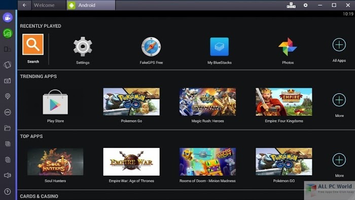Screen dimensions: 355x200
Task: Open Soul Hunters thumbnail
Action: pos(55,162)
